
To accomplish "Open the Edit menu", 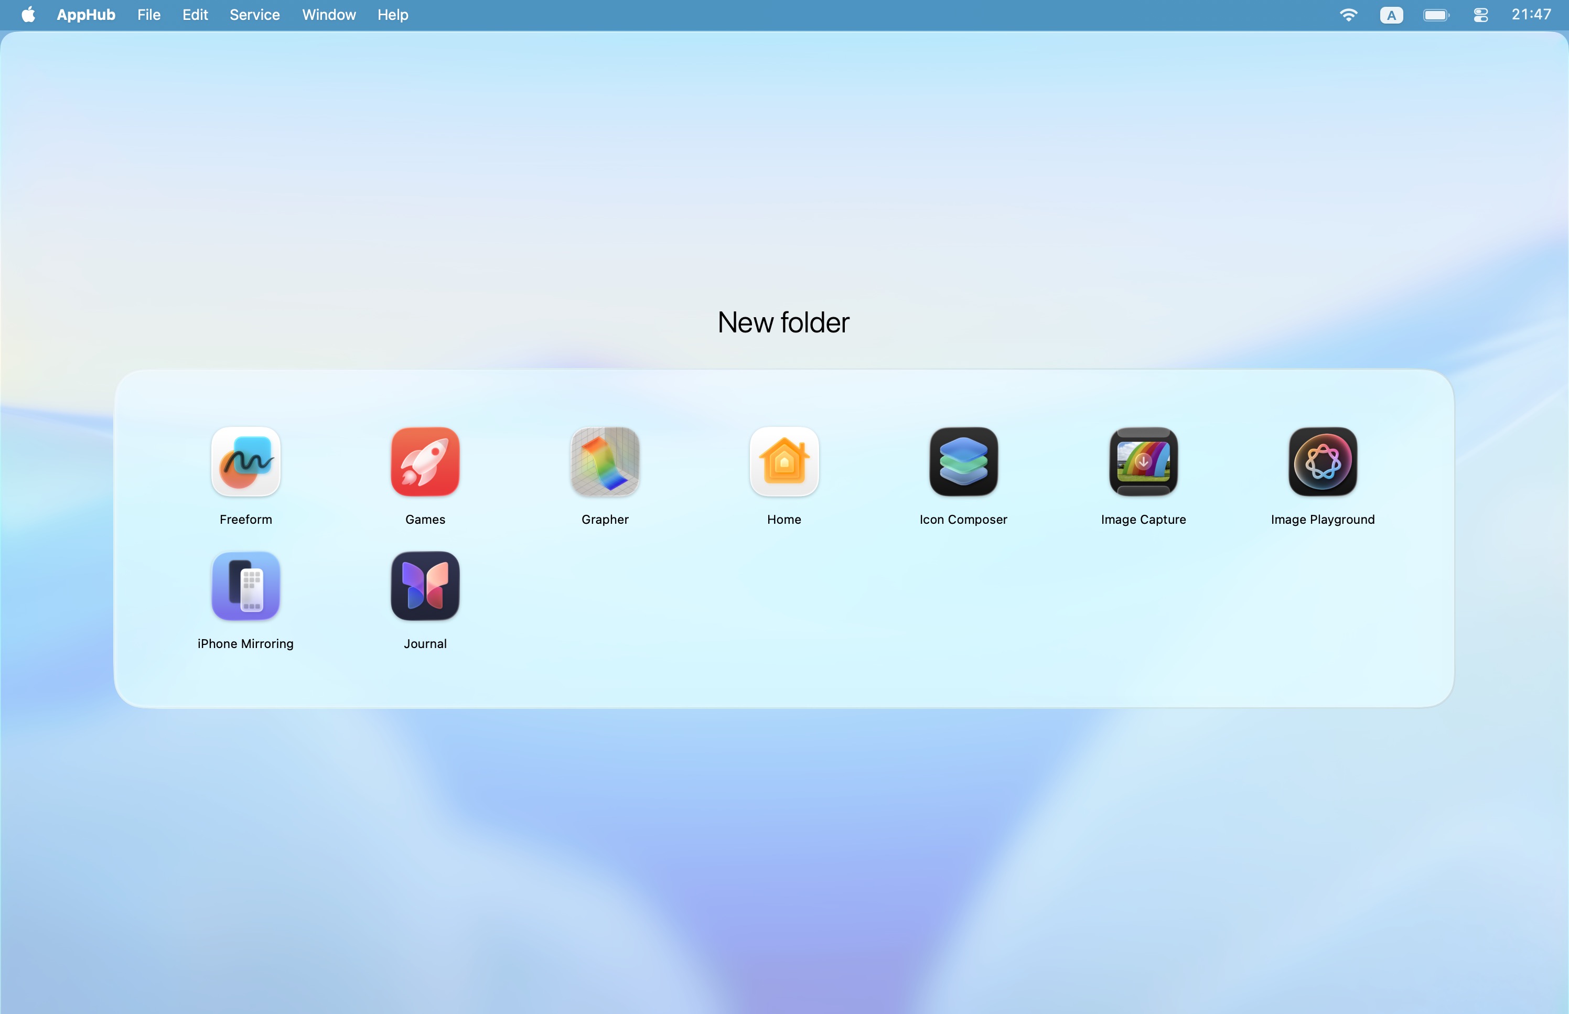I will pos(195,15).
